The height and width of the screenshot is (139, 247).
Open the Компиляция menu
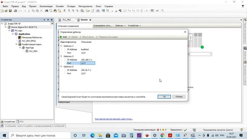[x=46, y=6]
